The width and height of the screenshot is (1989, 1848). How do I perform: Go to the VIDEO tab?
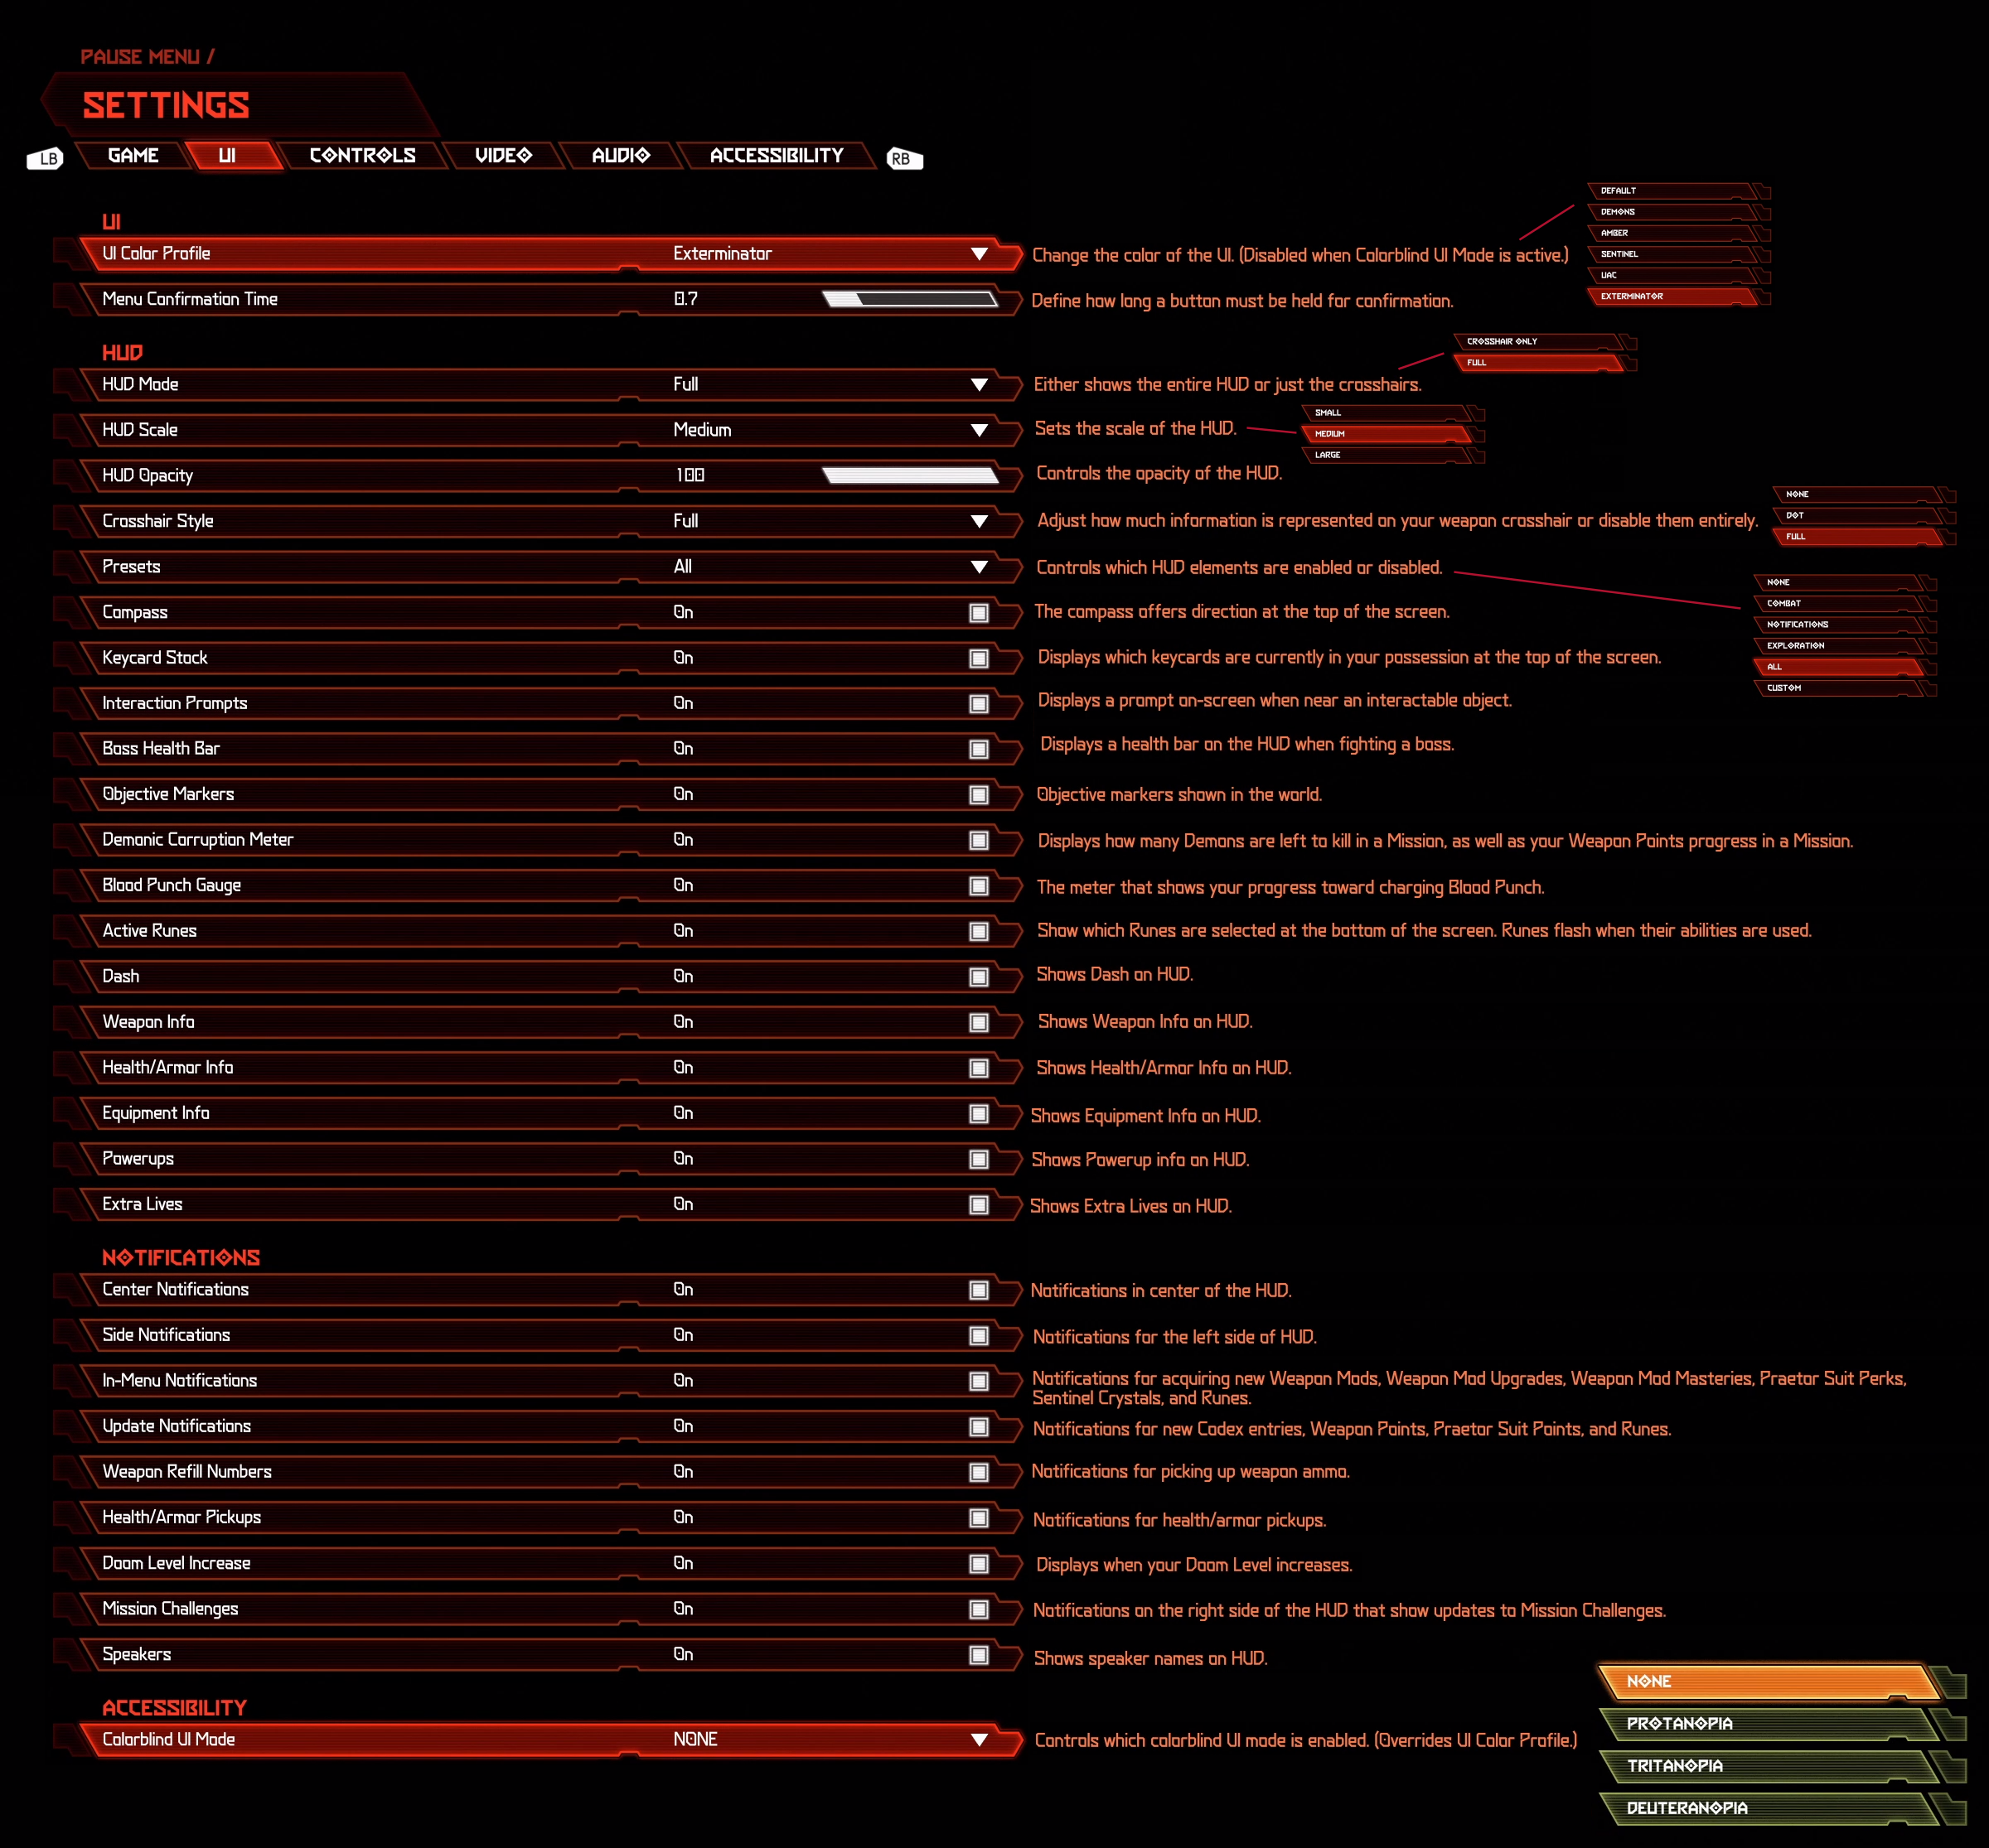click(503, 155)
